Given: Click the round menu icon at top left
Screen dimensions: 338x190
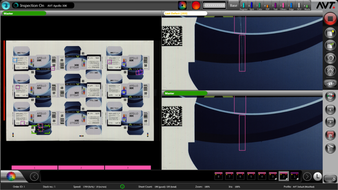Looking at the screenshot, I should pyautogui.click(x=6, y=5).
